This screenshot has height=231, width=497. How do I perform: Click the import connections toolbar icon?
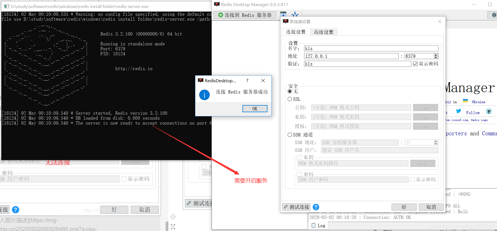point(283,14)
